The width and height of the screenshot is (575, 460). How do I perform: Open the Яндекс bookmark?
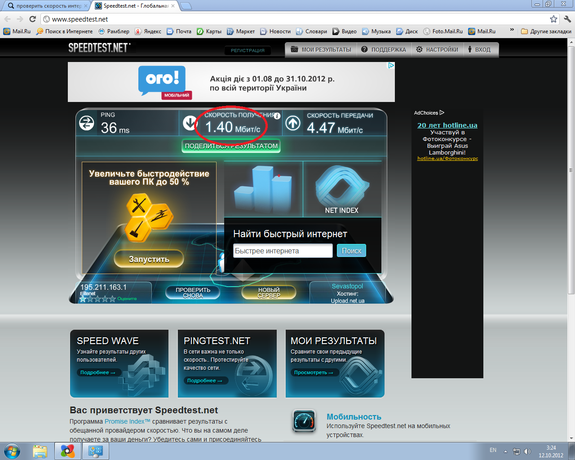pyautogui.click(x=148, y=31)
